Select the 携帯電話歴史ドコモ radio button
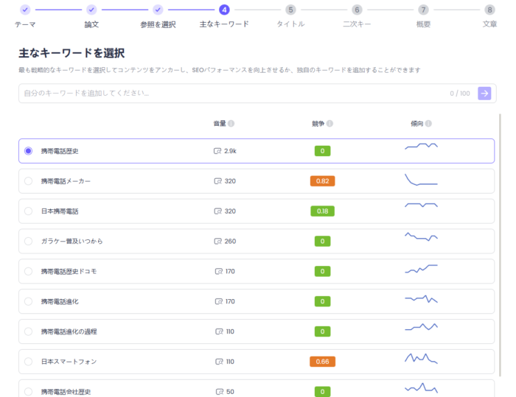Viewport: 516px width, 397px height. [28, 271]
